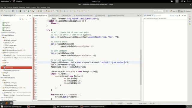Switch to the HyperSQLDemo/pom.xml tab
This screenshot has width=192, height=108.
click(83, 16)
